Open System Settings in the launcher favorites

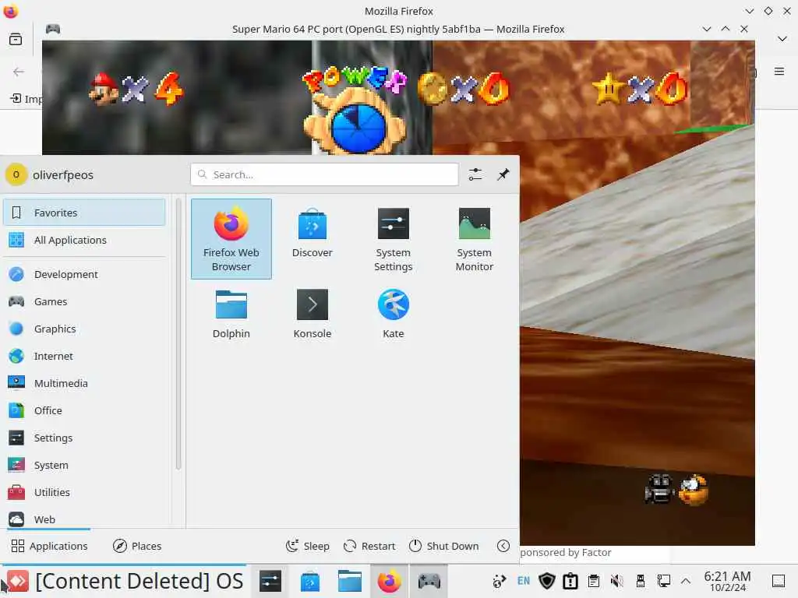tap(393, 238)
